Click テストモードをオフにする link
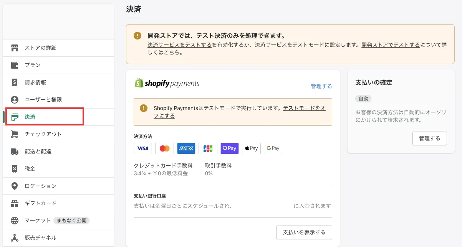 click(x=304, y=108)
